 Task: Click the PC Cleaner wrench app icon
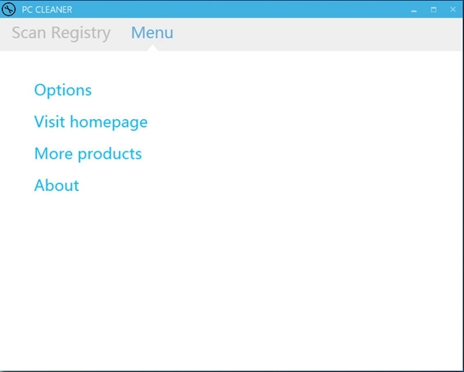(x=9, y=9)
